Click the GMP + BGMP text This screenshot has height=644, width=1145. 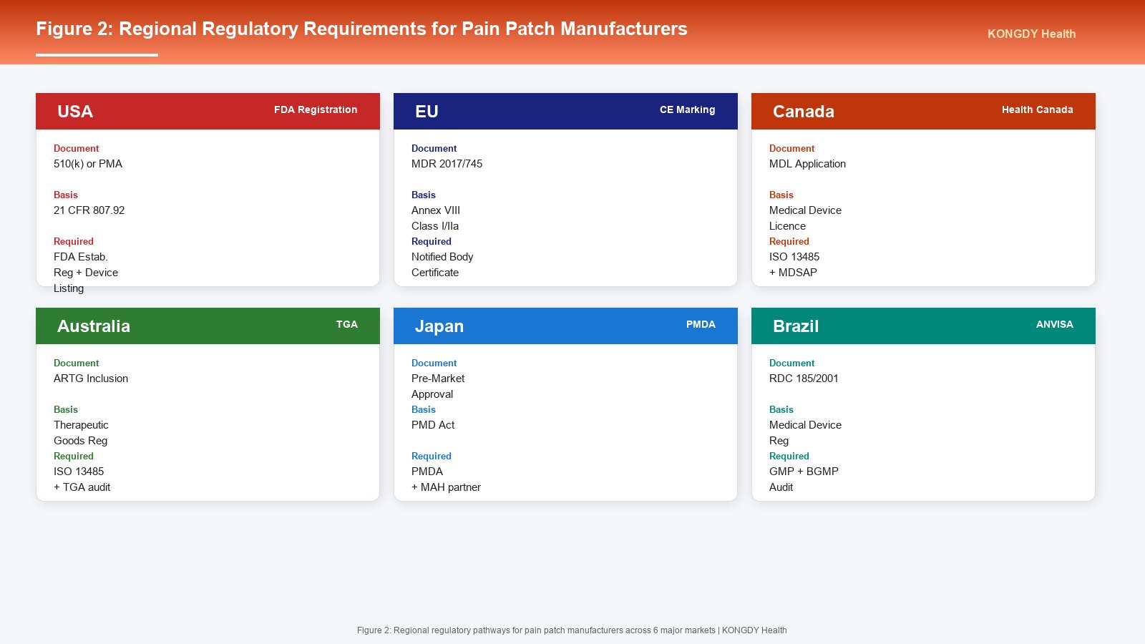coord(804,472)
